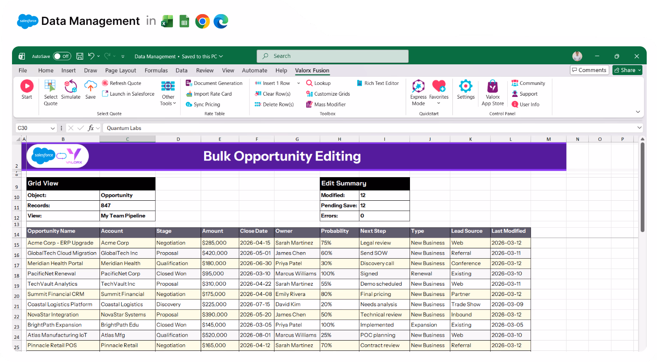Open Document Generation
This screenshot has width=657, height=362.
(214, 83)
